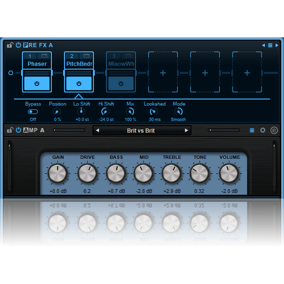Open MiaowWh pedal editor window icon
This screenshot has width=284, height=284.
[128, 56]
